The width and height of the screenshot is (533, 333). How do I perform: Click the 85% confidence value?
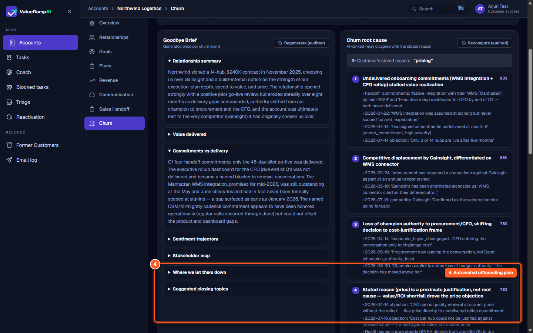coord(503,158)
